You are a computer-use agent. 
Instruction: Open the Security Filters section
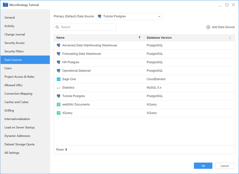pos(14,51)
